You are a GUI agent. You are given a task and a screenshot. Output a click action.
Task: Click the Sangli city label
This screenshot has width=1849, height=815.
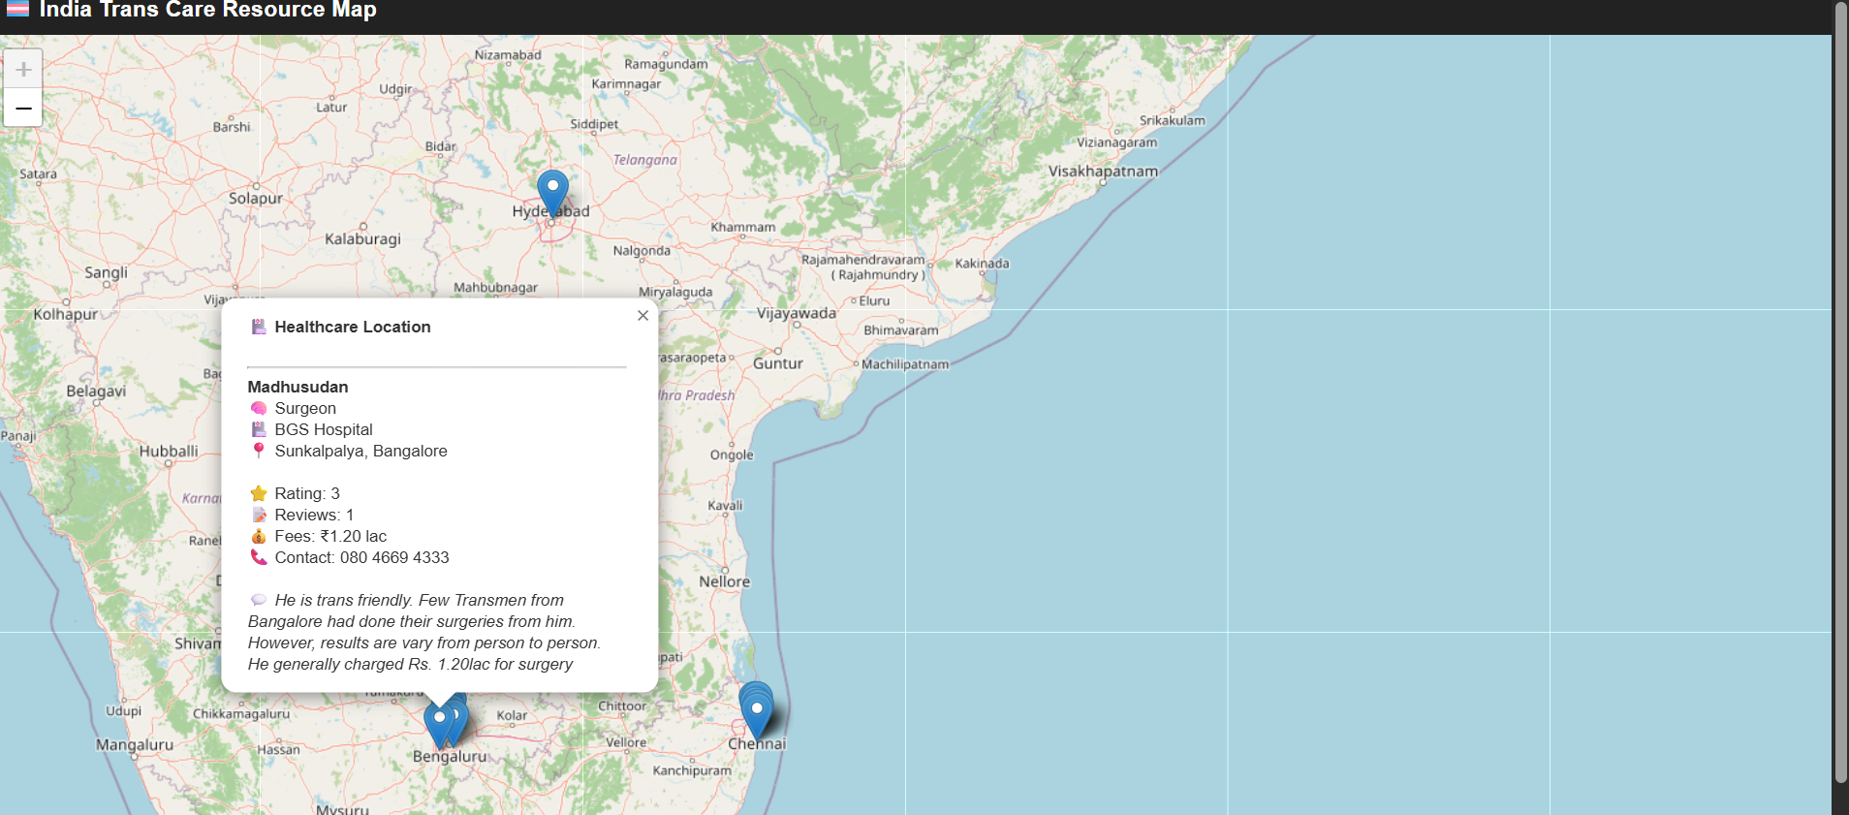tap(106, 272)
